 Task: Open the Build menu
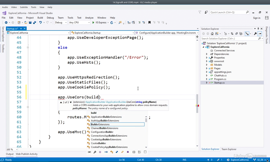40,18
